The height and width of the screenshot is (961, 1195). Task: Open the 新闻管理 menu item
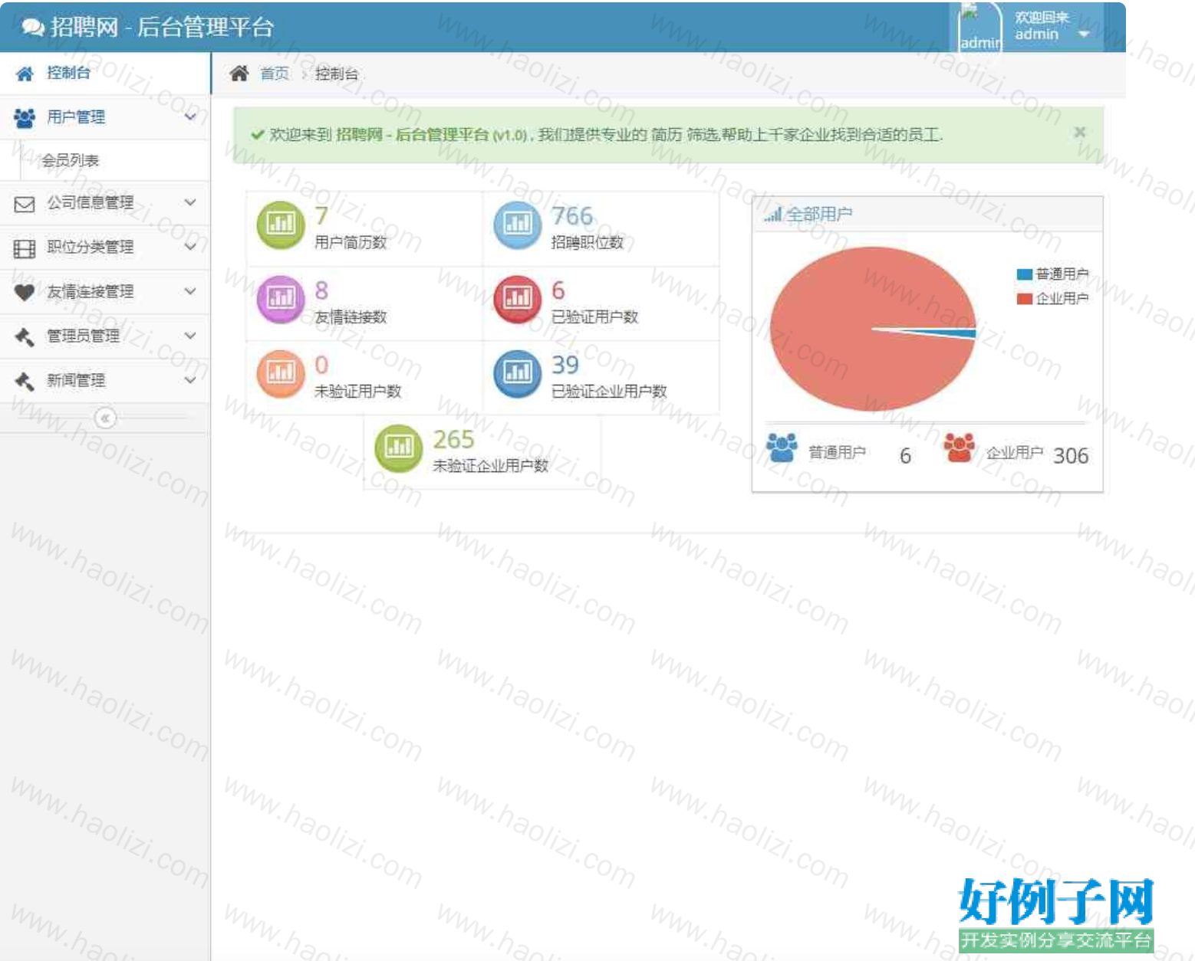pos(105,381)
